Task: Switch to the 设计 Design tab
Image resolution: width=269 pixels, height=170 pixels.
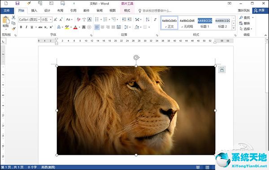Action: 47,11
